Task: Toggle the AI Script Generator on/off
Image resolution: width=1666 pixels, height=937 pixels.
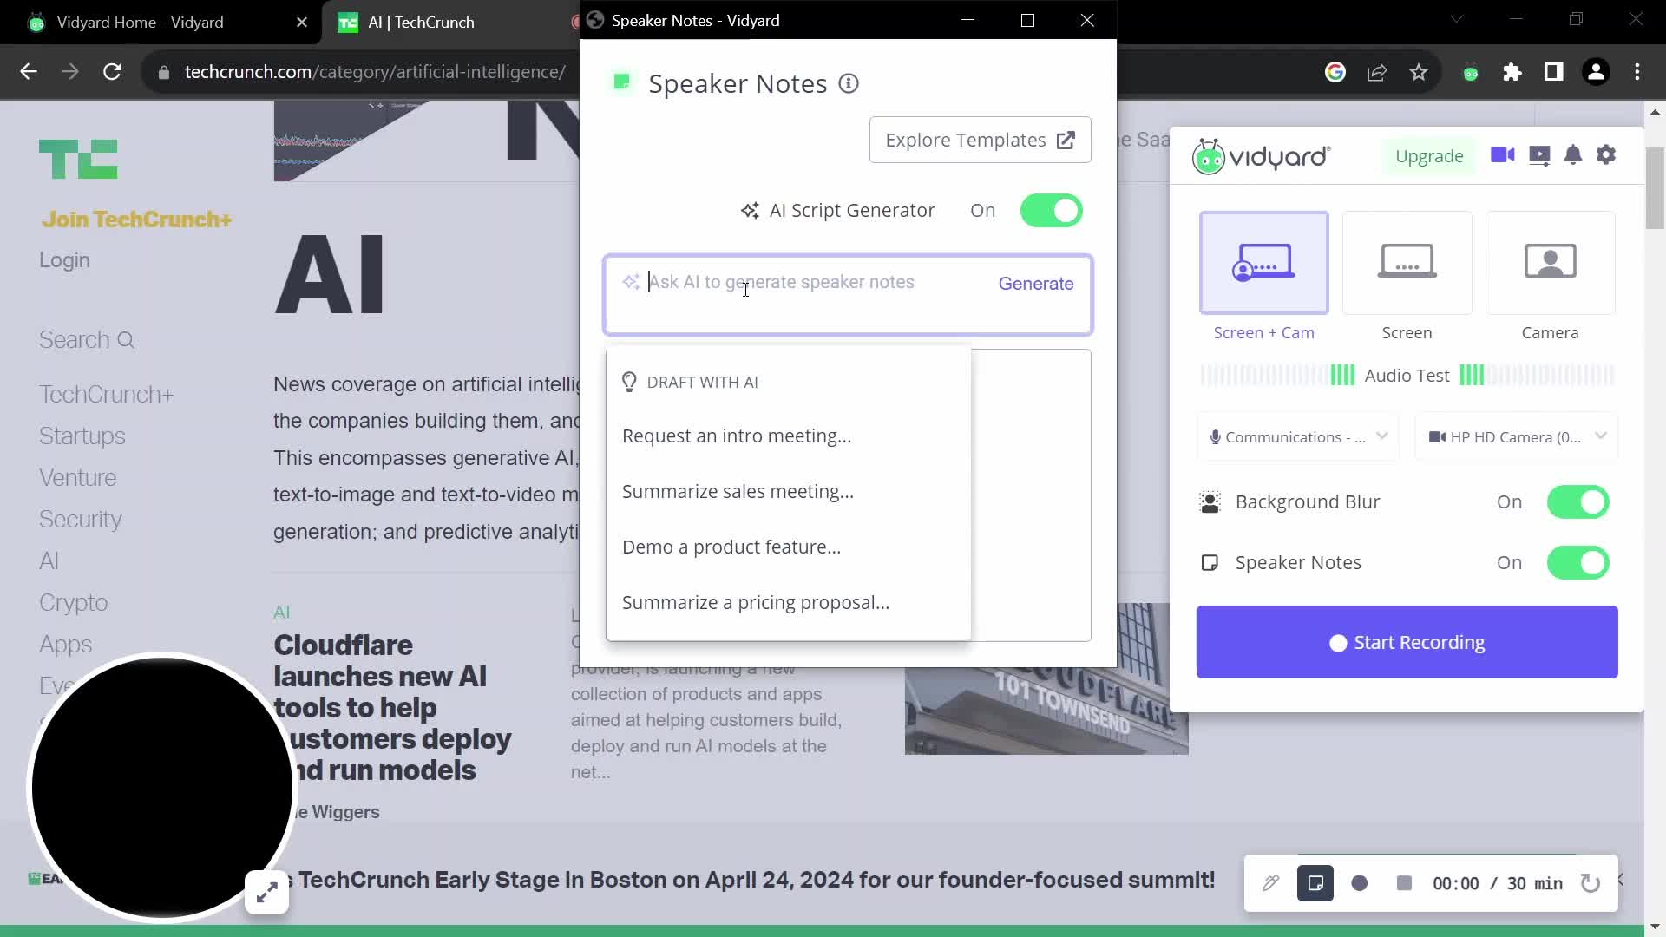Action: tap(1052, 211)
